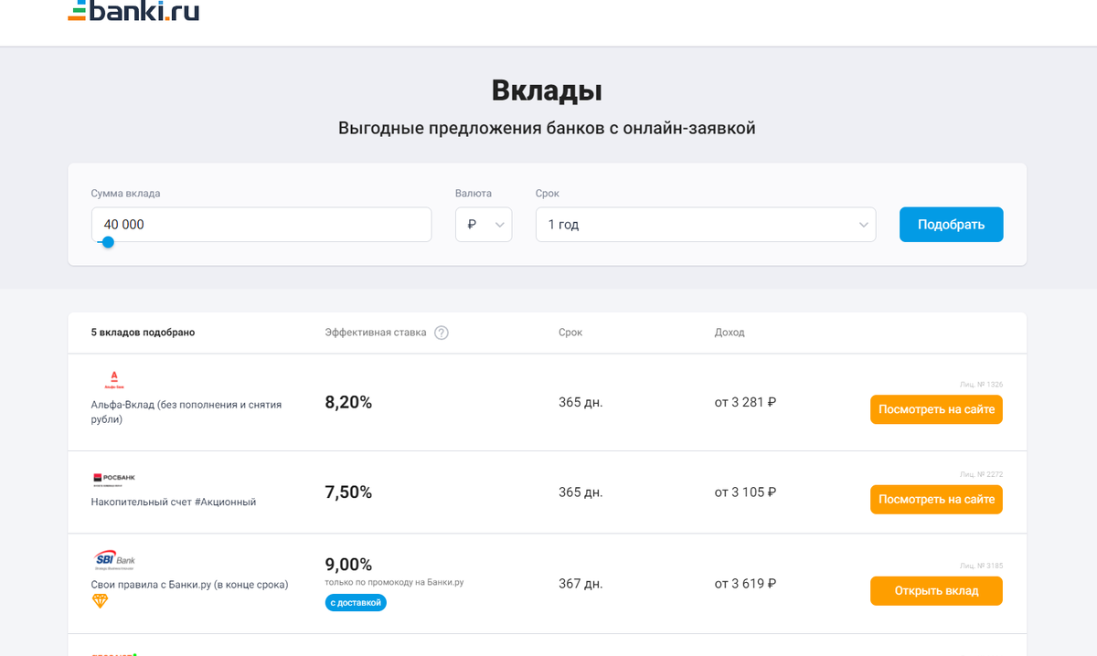Click the income от 3 619 ₽
1097x656 pixels.
click(745, 584)
